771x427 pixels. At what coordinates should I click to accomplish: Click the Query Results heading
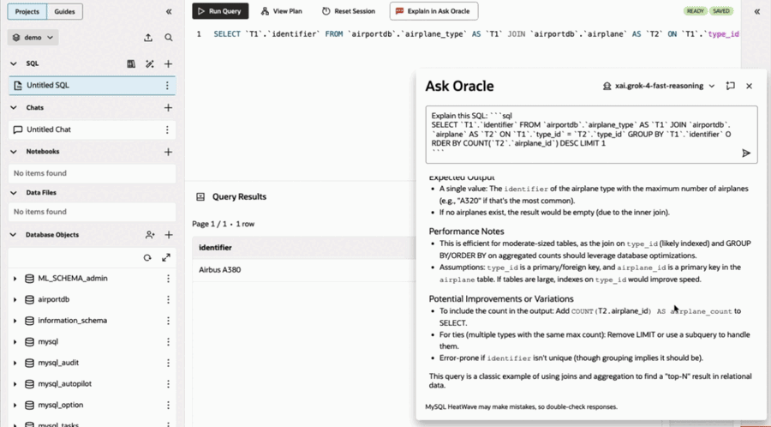pos(240,196)
